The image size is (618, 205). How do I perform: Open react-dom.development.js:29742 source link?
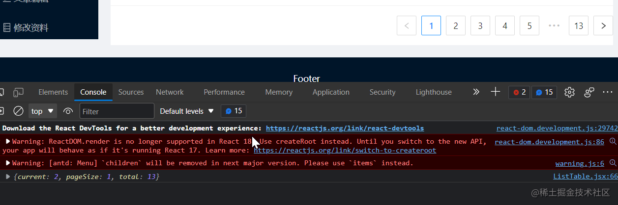[x=557, y=128]
